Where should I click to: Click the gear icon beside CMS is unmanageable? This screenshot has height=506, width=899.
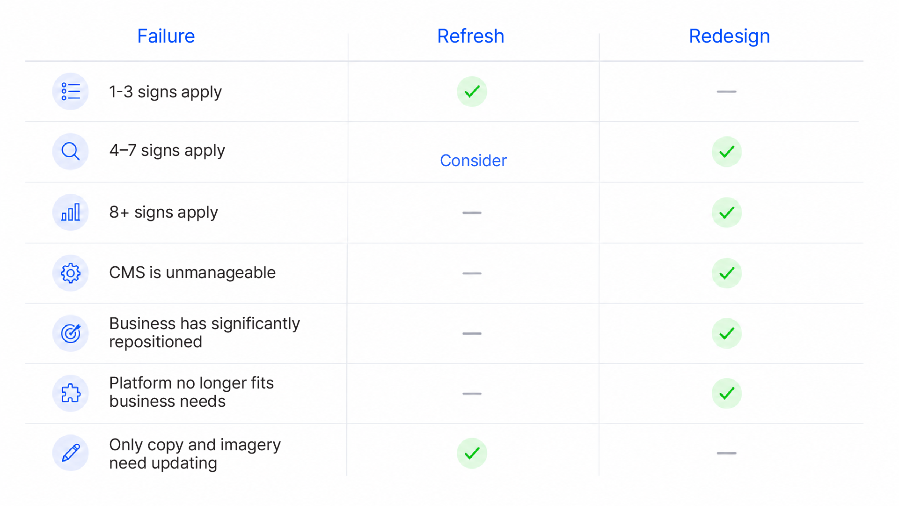click(71, 273)
